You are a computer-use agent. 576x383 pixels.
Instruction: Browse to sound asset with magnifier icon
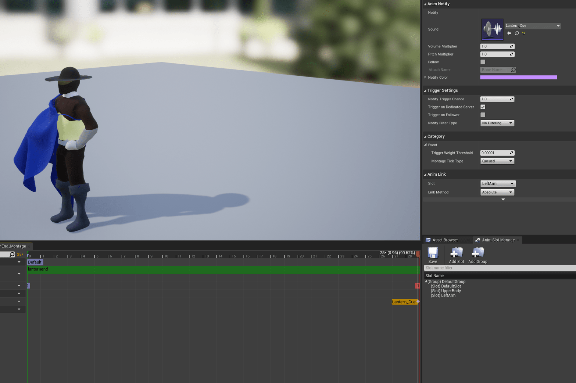coord(517,33)
